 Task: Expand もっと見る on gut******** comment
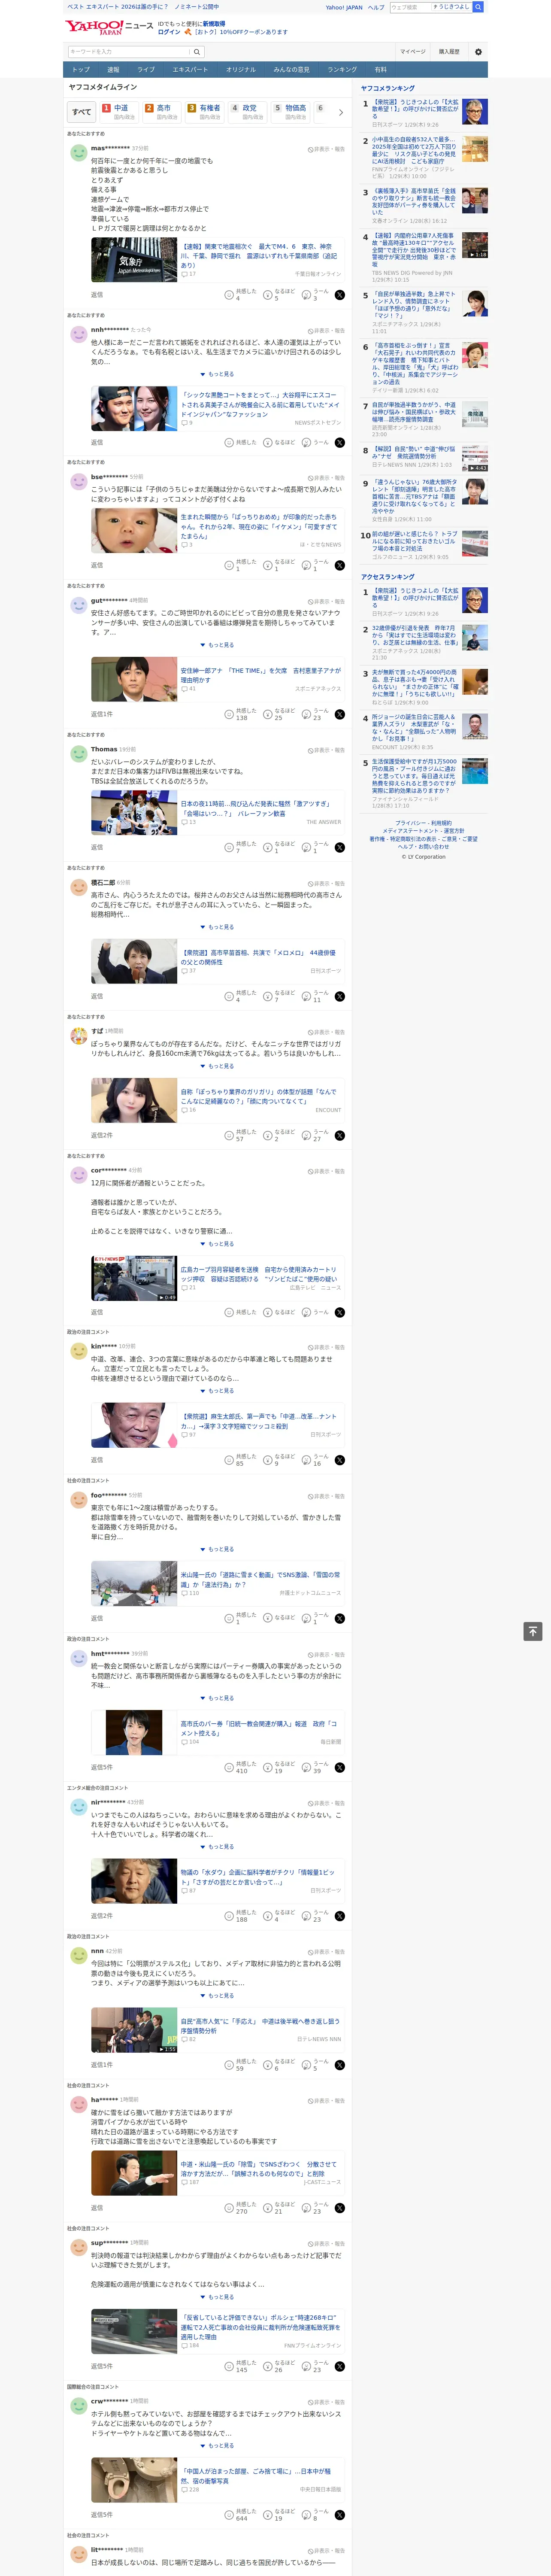pyautogui.click(x=217, y=645)
